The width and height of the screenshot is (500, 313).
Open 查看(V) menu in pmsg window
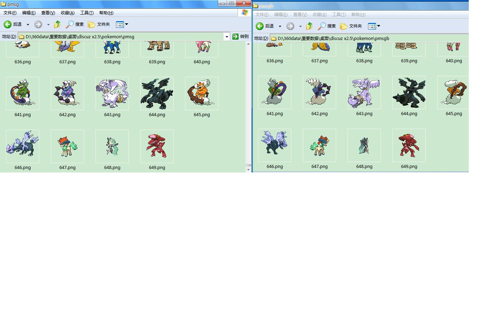(x=48, y=13)
